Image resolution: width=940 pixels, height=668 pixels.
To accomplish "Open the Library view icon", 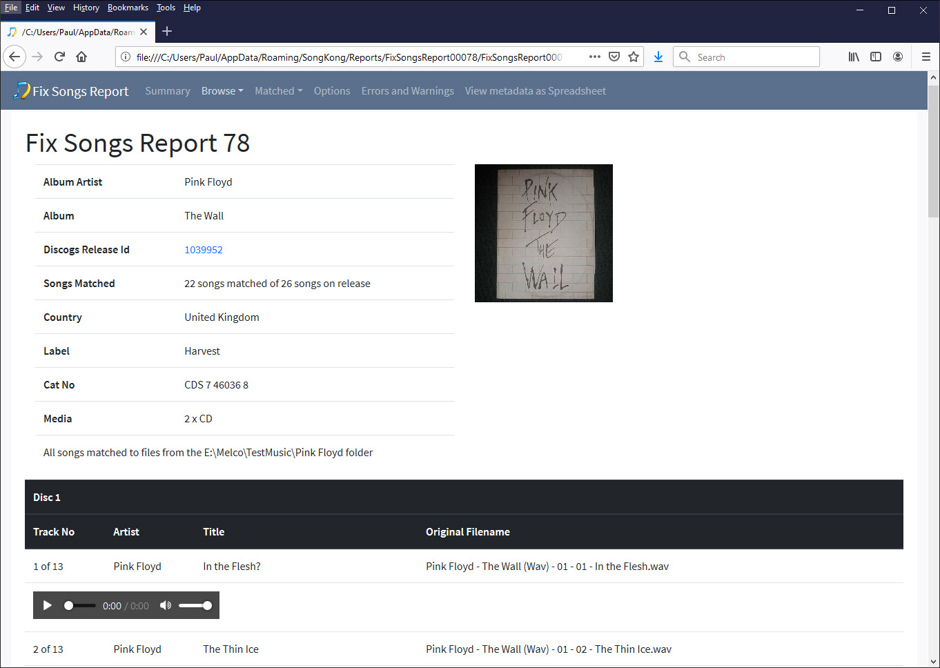I will point(854,57).
